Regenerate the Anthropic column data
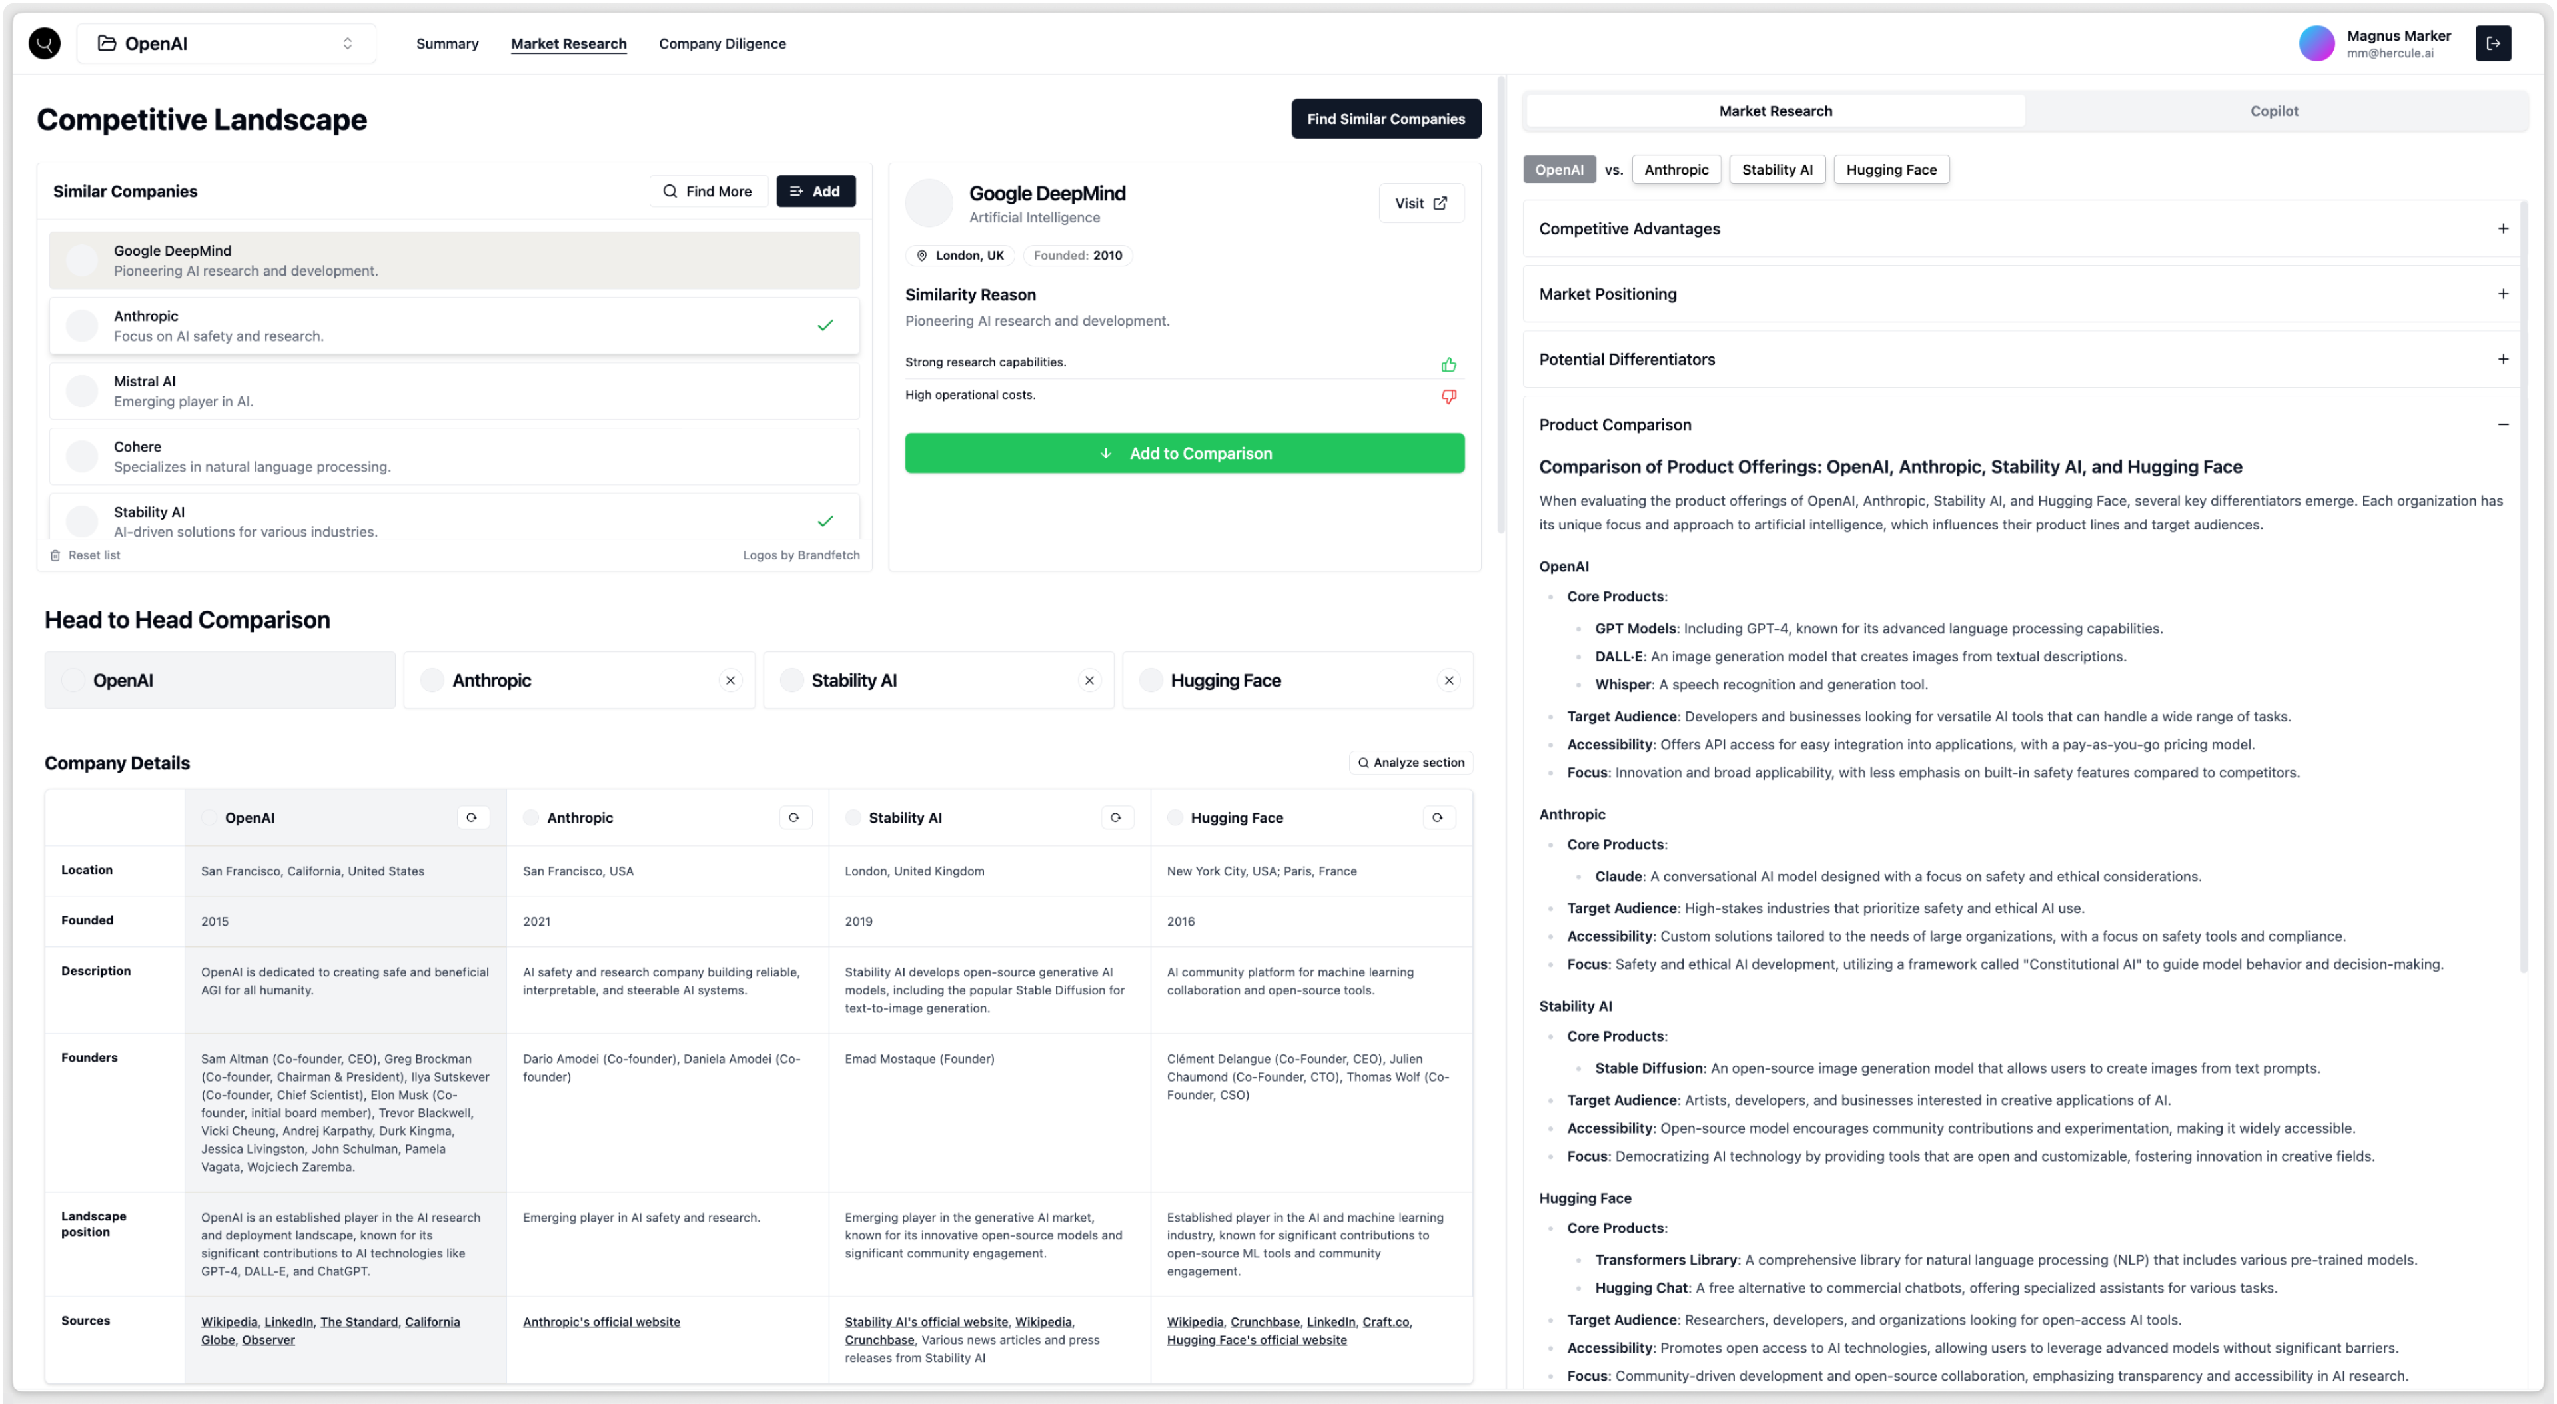 pyautogui.click(x=794, y=817)
